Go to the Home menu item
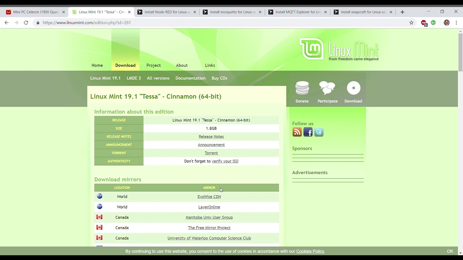The height and width of the screenshot is (260, 463). click(x=97, y=65)
